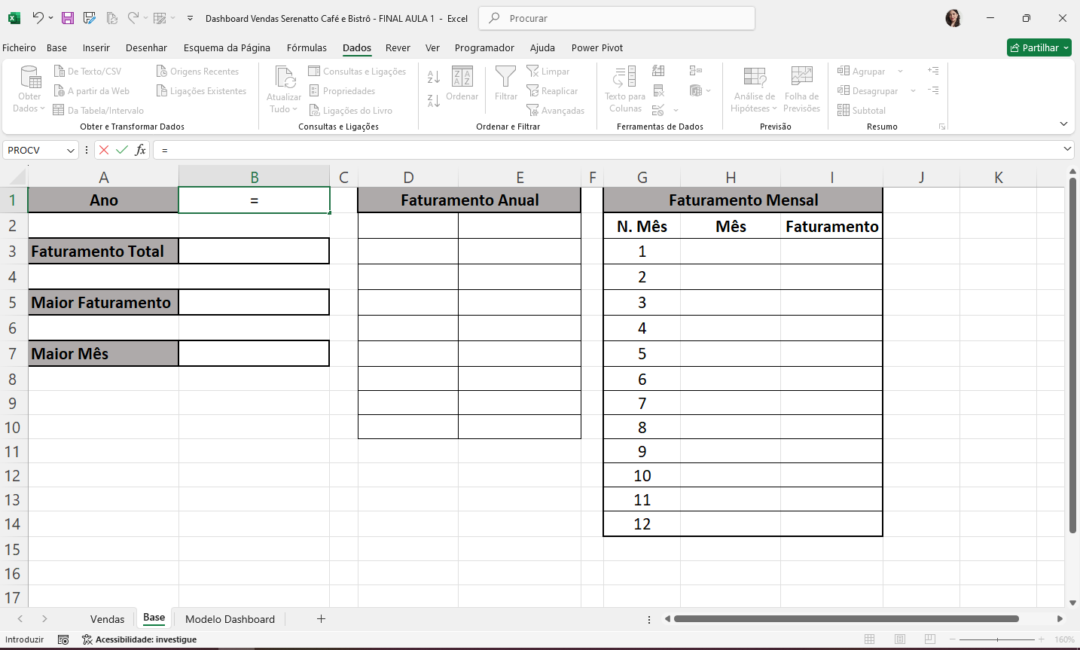The width and height of the screenshot is (1080, 650).
Task: Click Atualizar Tudo refresh icon
Action: pos(285,78)
